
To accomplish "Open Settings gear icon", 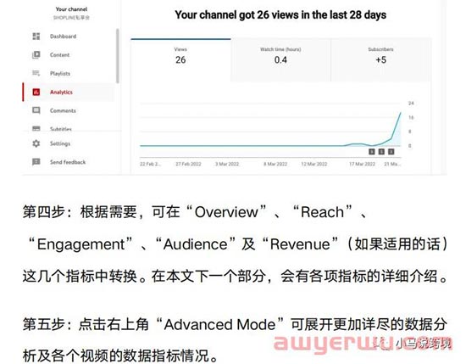I will point(36,143).
